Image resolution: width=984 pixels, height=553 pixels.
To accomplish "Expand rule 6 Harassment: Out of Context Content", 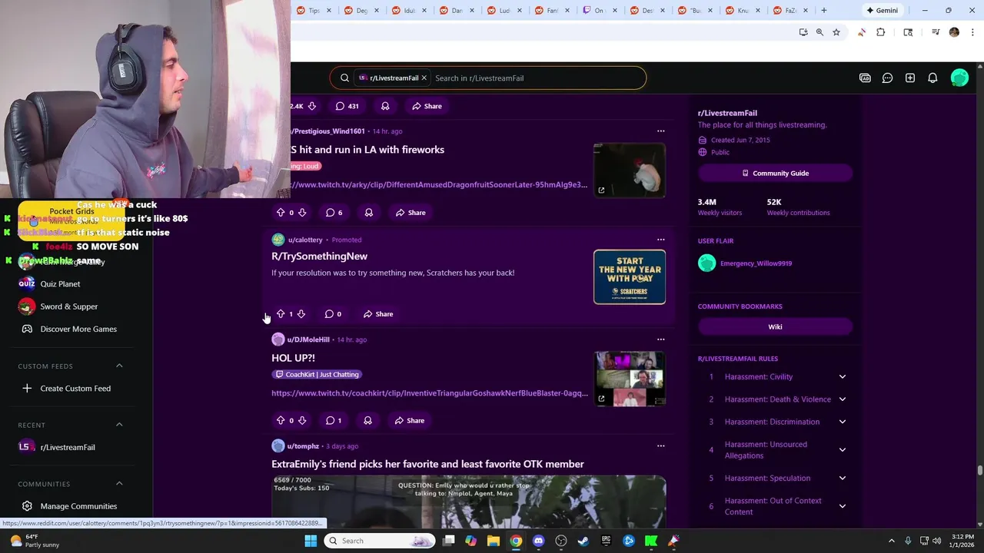I will (843, 506).
